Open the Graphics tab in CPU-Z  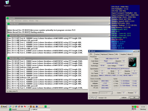(123, 54)
